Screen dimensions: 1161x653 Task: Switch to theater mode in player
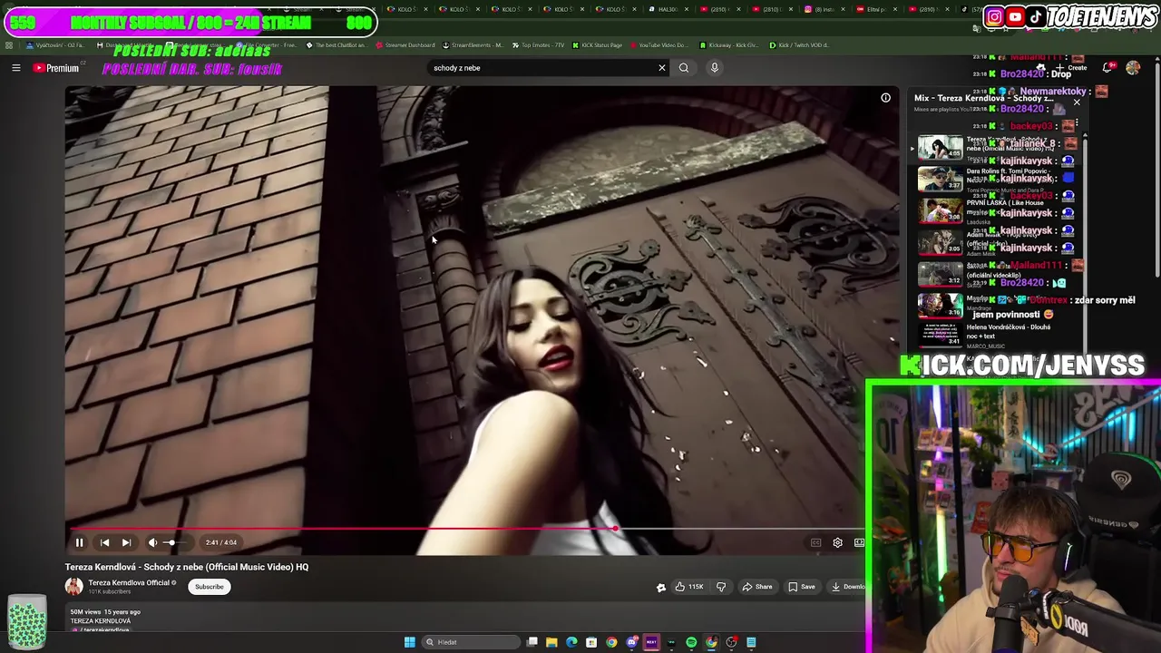tap(859, 542)
